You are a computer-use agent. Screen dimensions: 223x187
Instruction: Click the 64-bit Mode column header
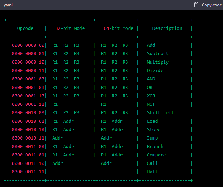tap(118, 28)
